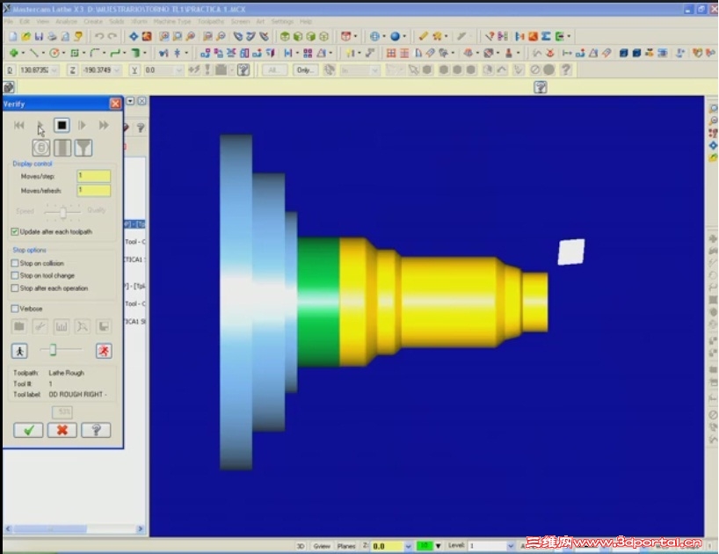Click the blue diamond Fit screen icon

[x=134, y=36]
